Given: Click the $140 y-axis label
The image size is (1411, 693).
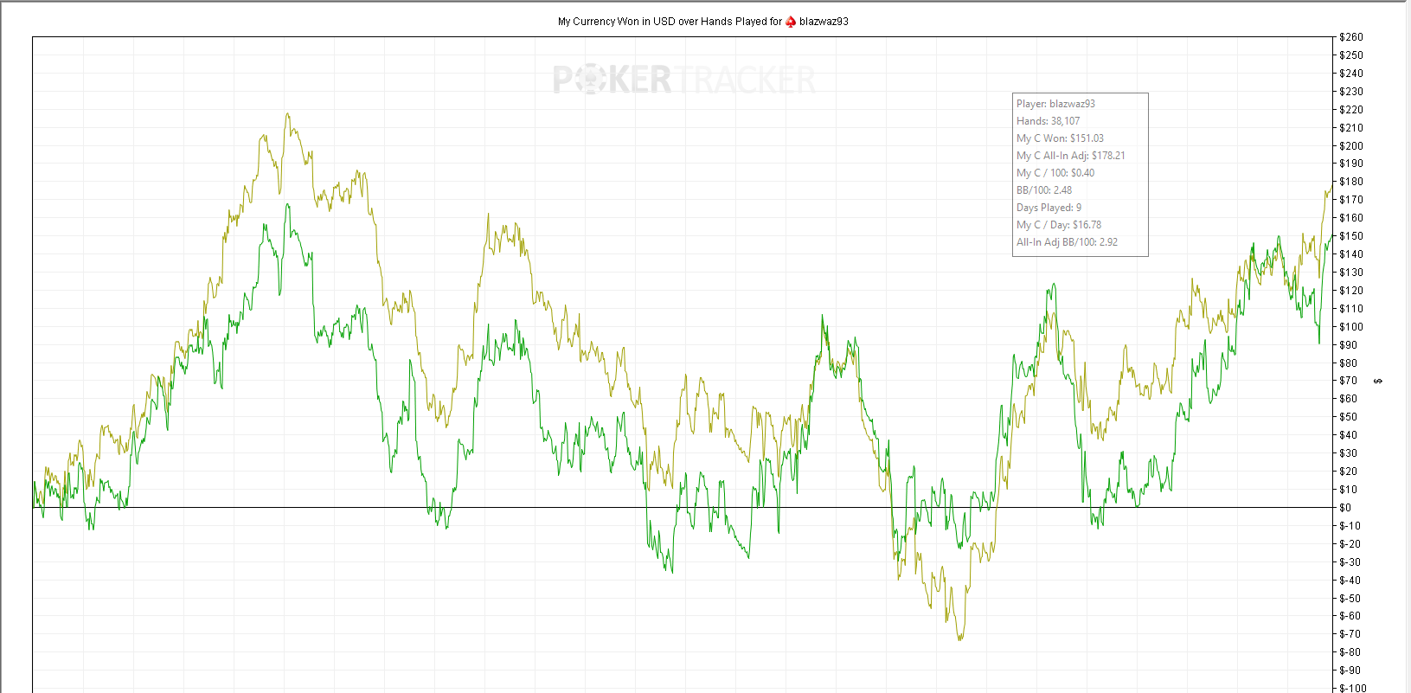Looking at the screenshot, I should click(x=1350, y=254).
